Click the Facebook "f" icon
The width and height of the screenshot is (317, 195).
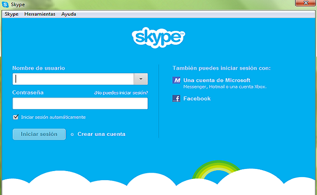tap(176, 99)
